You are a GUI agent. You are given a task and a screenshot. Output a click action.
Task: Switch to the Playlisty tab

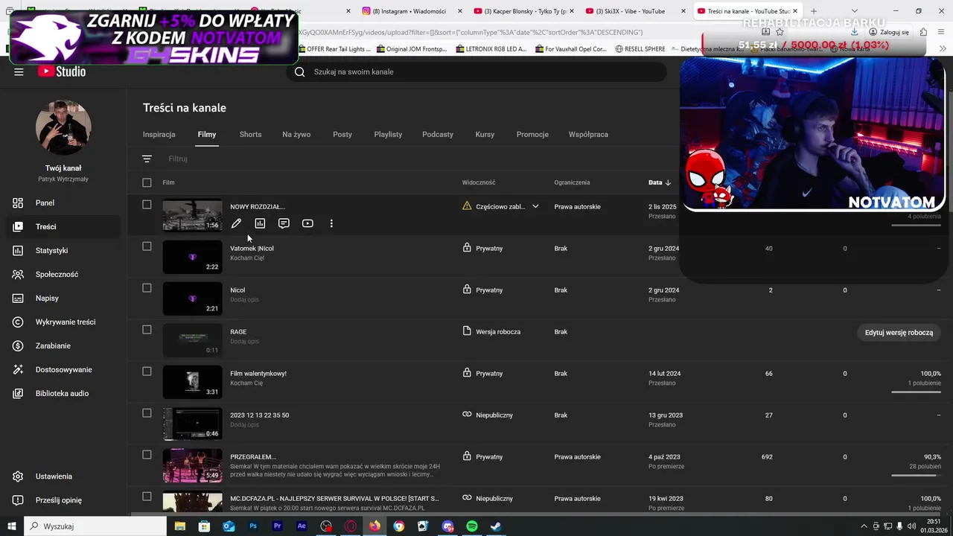pos(388,135)
